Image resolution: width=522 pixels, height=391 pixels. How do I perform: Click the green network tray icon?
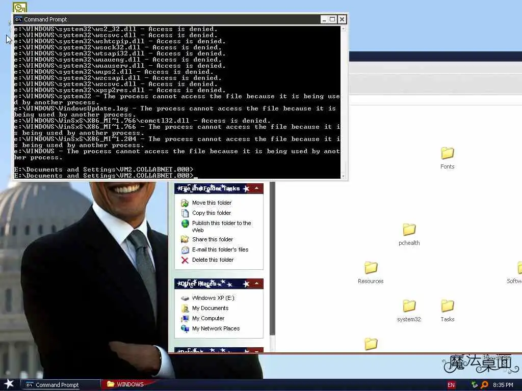point(475,385)
